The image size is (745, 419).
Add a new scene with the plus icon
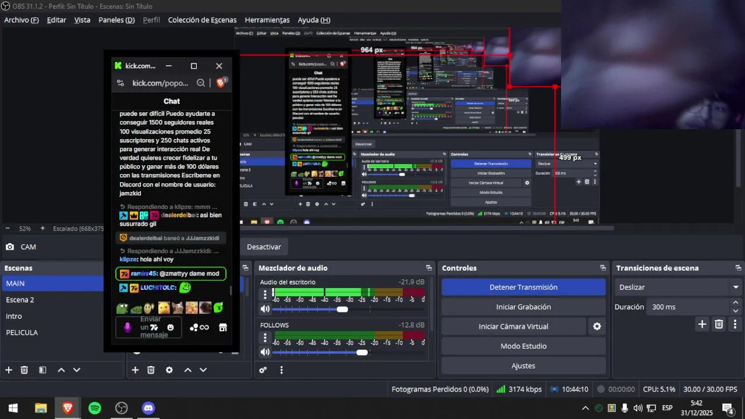[x=9, y=370]
